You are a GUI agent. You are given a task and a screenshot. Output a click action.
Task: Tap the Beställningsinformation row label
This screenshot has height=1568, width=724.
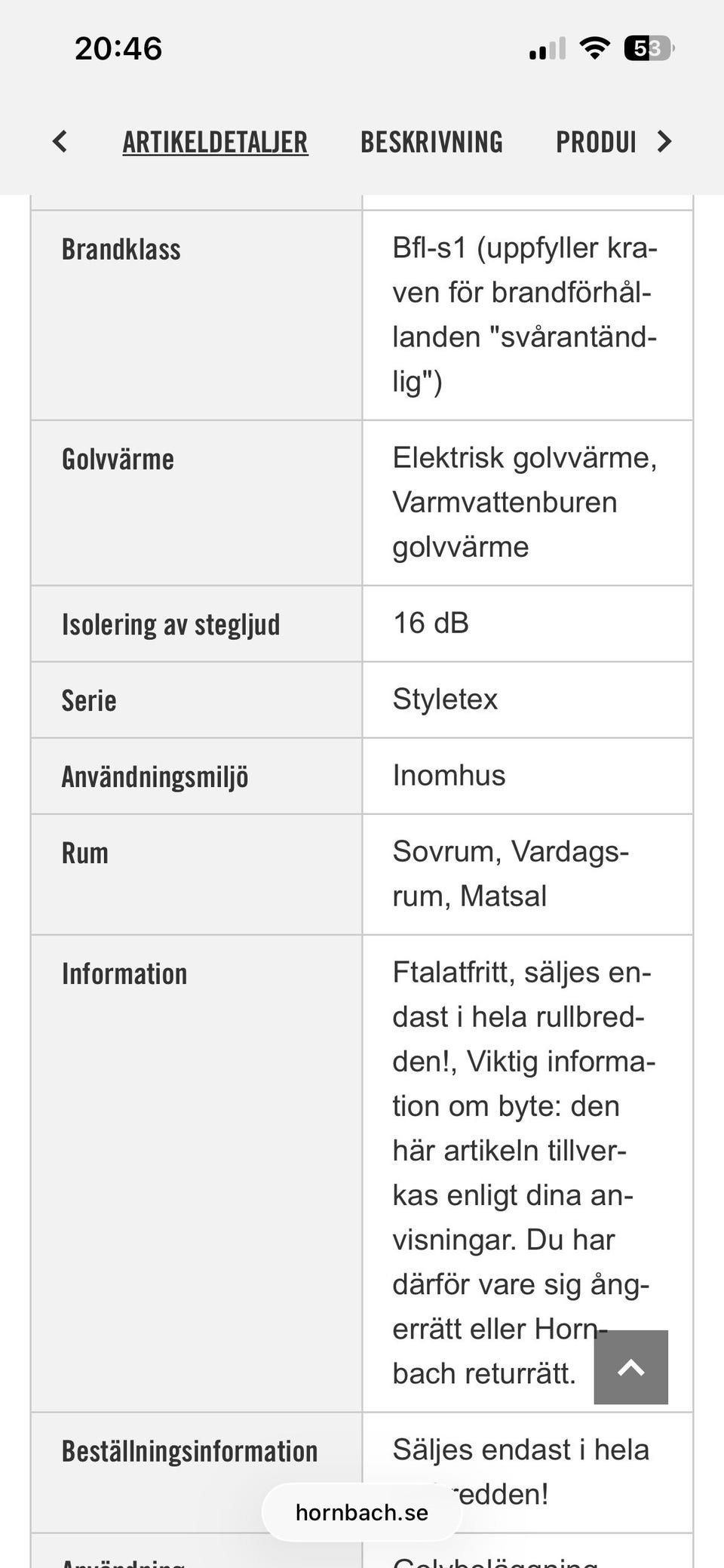189,1452
